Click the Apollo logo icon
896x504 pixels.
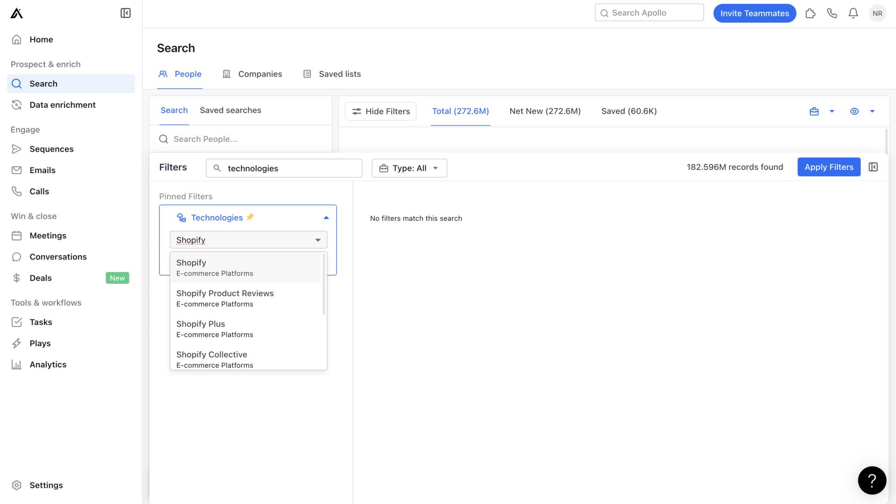(17, 13)
